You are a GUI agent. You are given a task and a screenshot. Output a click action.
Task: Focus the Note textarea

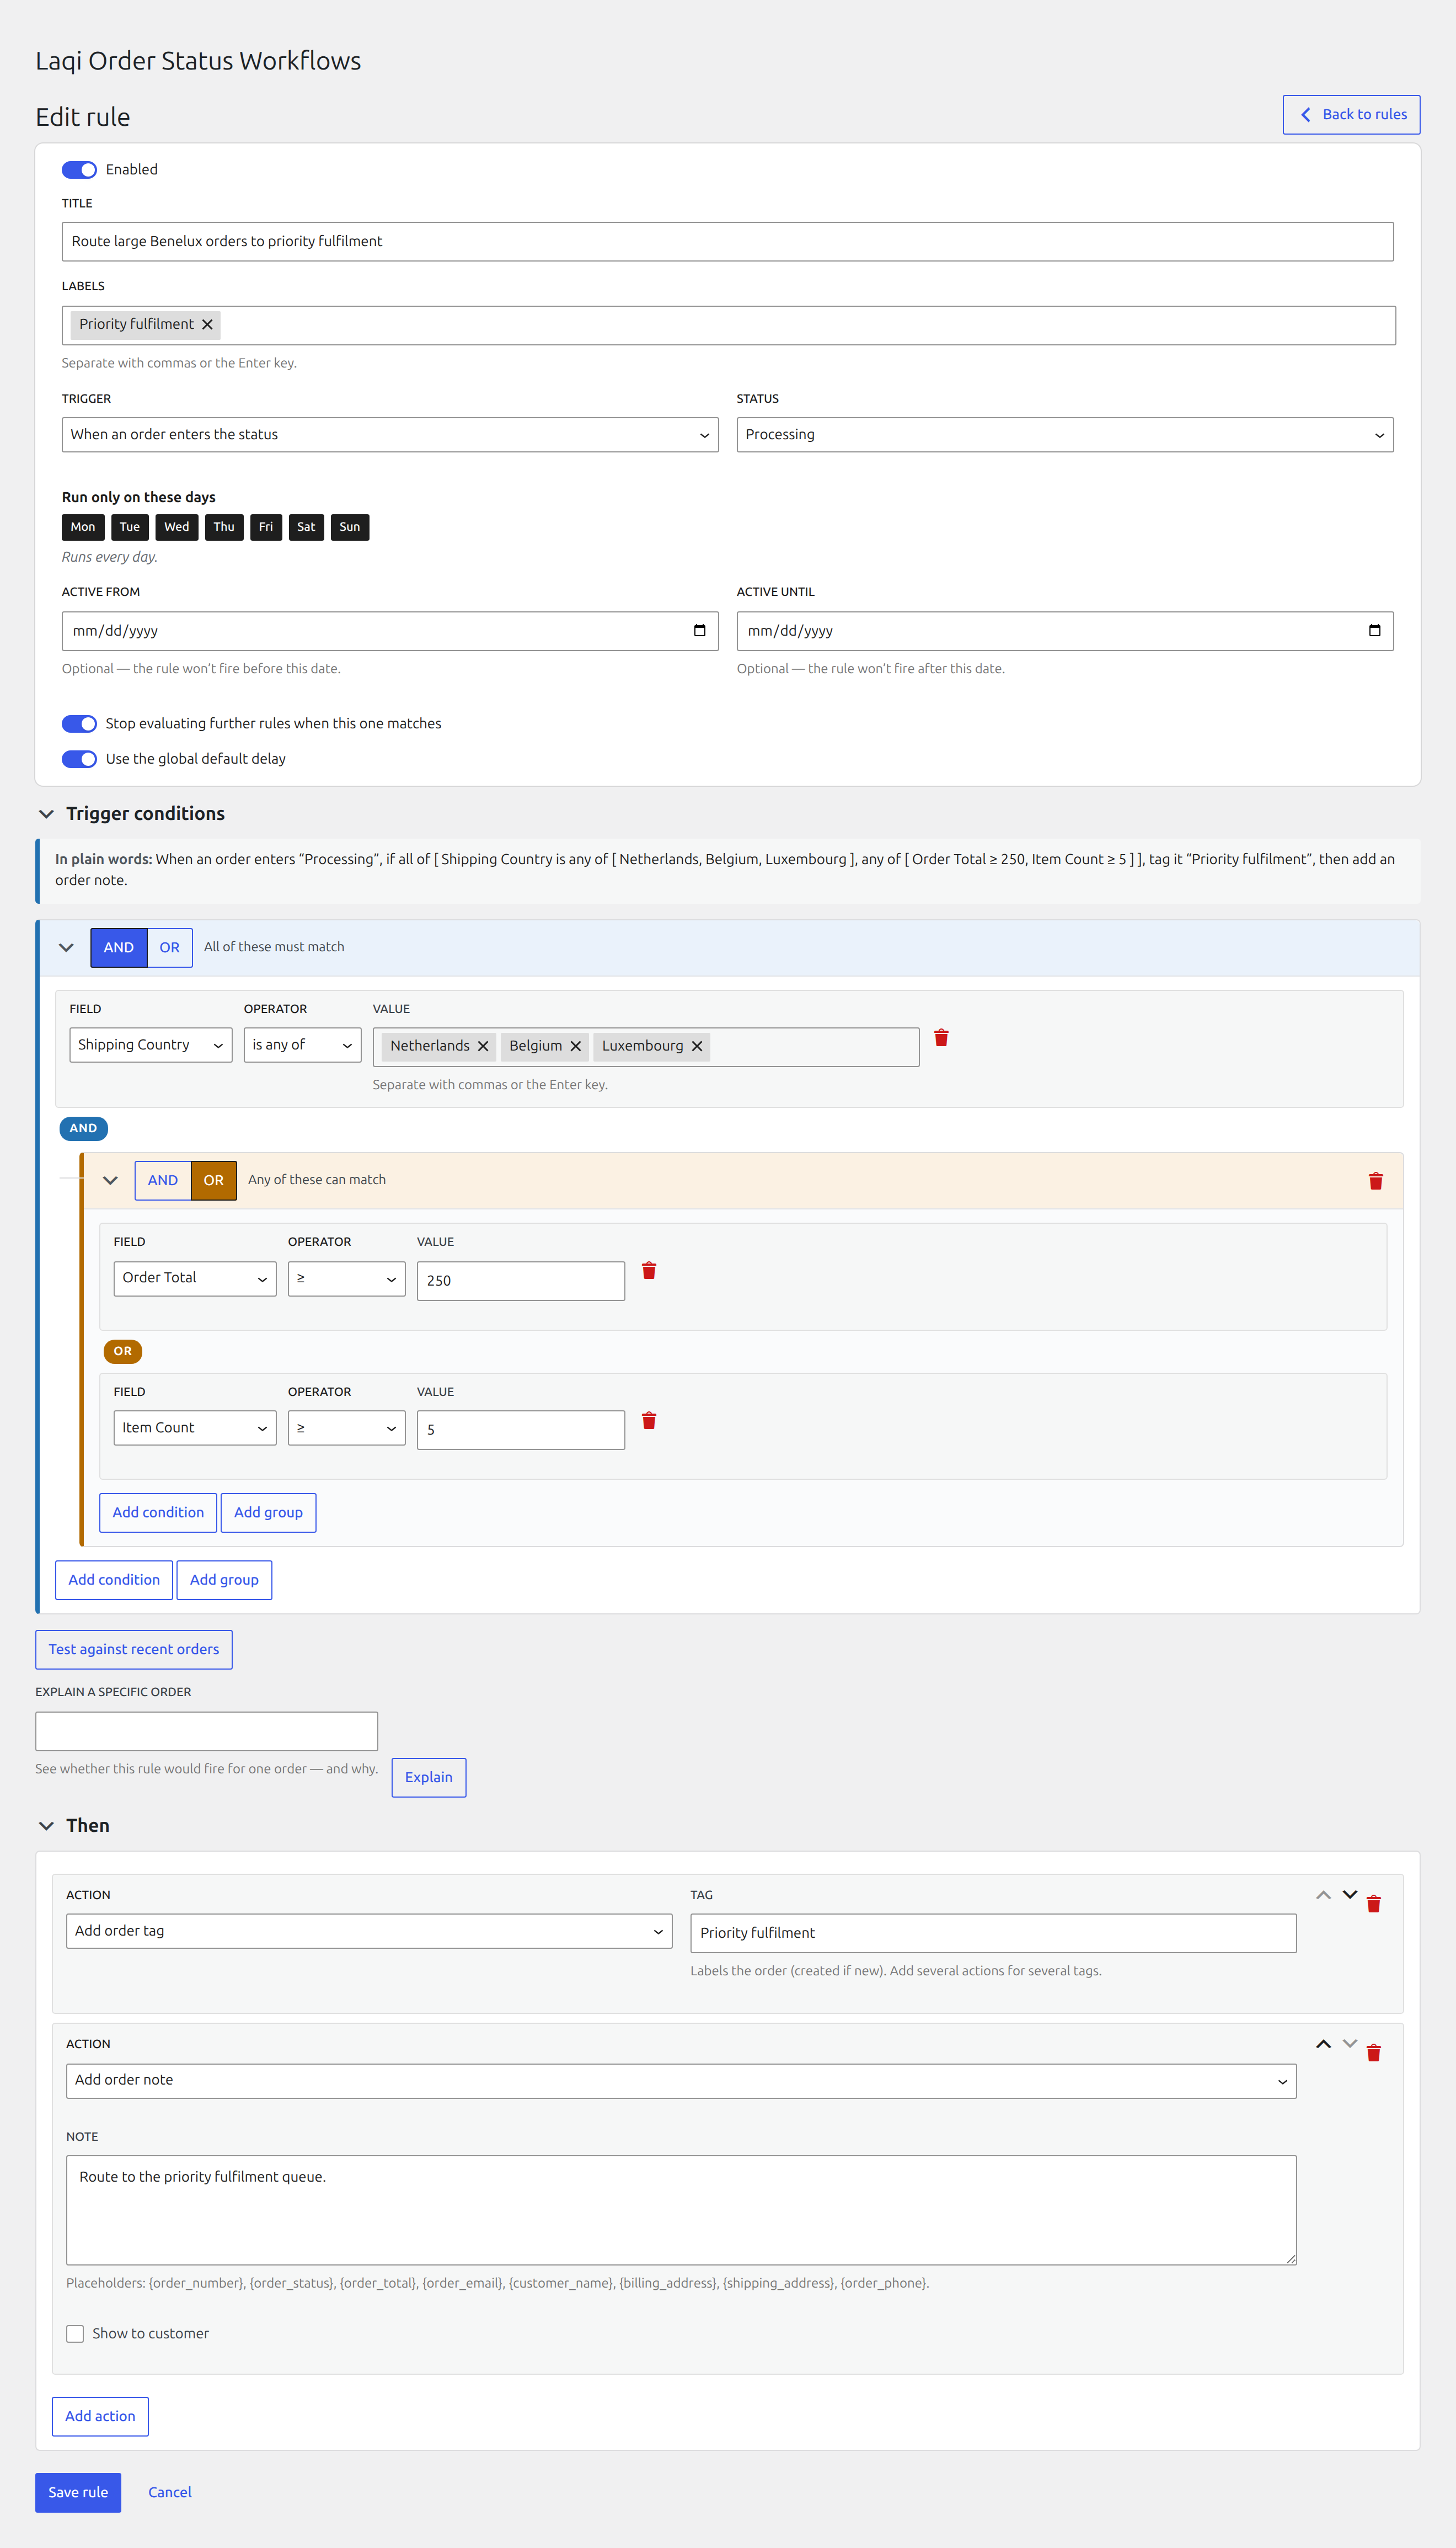(x=681, y=2211)
